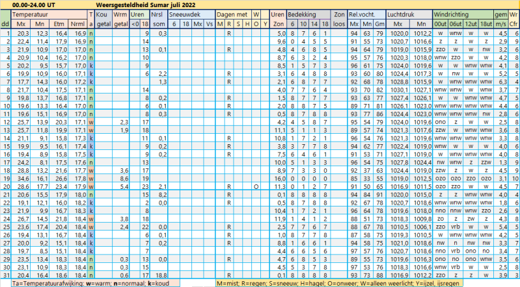The image size is (520, 287).
Task: Select the title 'Weersgesteldheid Sumar juli 2022'
Action: tap(146, 5)
